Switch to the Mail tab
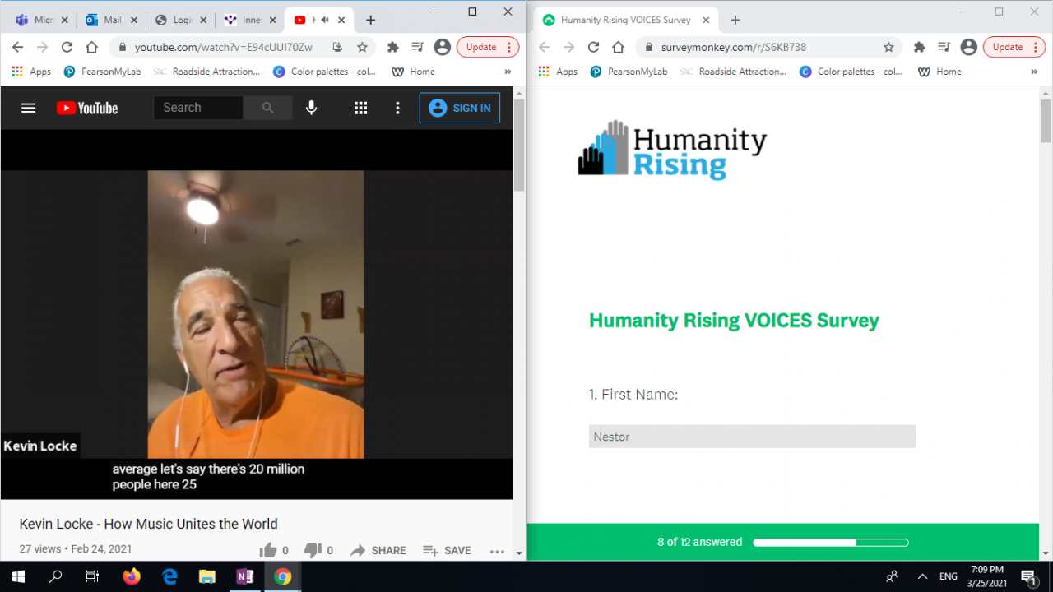Image resolution: width=1053 pixels, height=592 pixels. tap(111, 20)
